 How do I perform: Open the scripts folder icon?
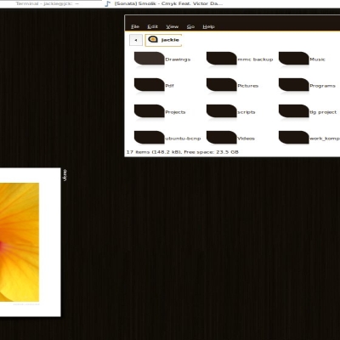click(221, 110)
